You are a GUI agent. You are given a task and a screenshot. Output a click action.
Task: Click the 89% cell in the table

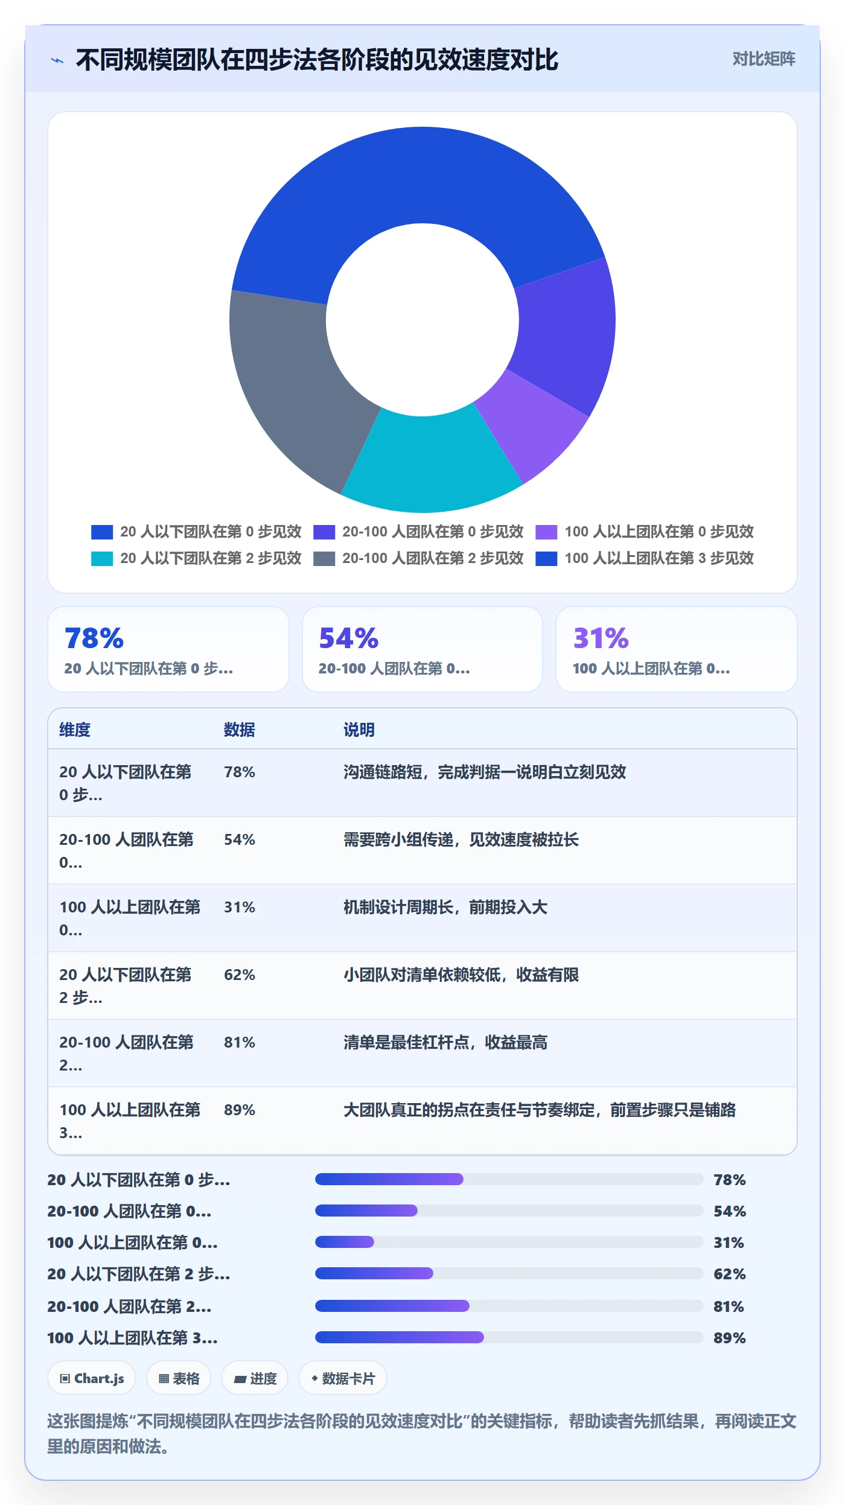pyautogui.click(x=240, y=1110)
